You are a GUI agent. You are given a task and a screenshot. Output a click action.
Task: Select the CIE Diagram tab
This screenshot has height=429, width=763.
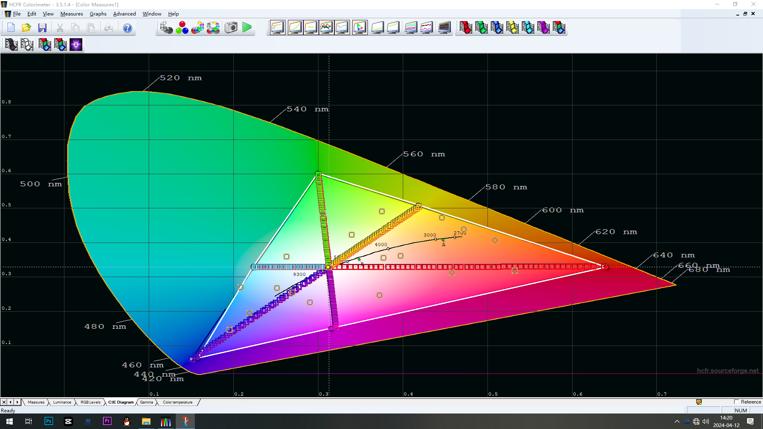(x=121, y=402)
